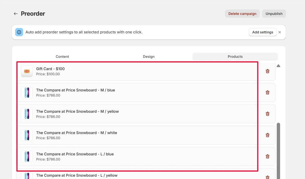Click the auto add preorder settings message
The width and height of the screenshot is (305, 179).
[x=84, y=32]
